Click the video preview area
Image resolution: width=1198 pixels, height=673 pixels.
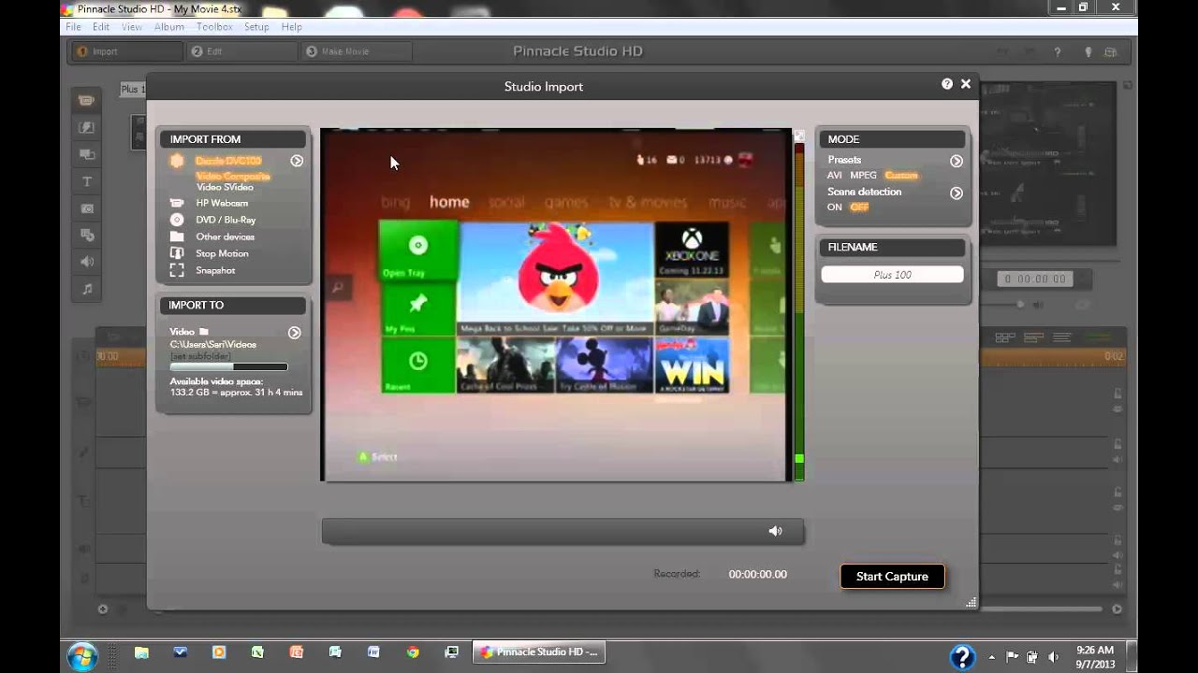pyautogui.click(x=556, y=305)
